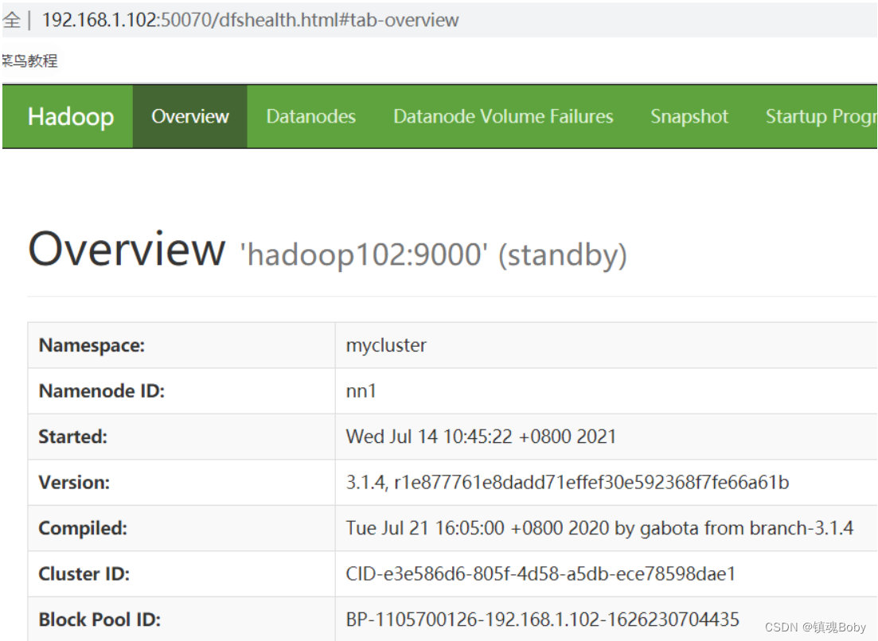The height and width of the screenshot is (641, 878).
Task: Select the Wed Jul 14 10:45:22 start time
Action: click(x=481, y=437)
